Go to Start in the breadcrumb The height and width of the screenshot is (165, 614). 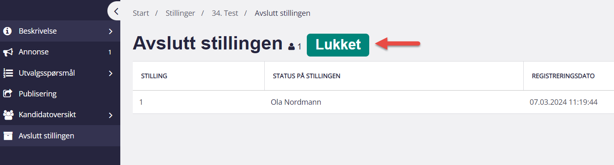click(141, 13)
